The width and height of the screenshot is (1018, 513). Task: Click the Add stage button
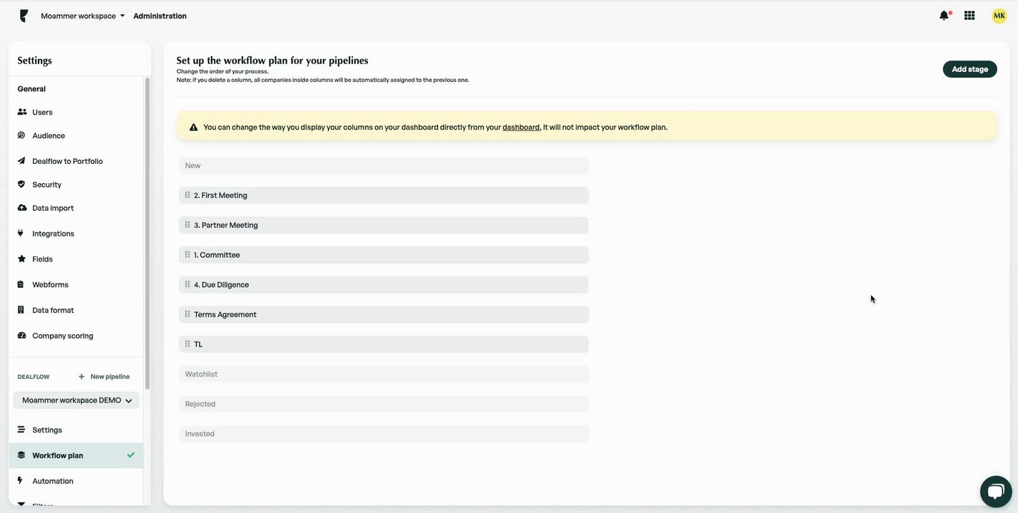970,69
